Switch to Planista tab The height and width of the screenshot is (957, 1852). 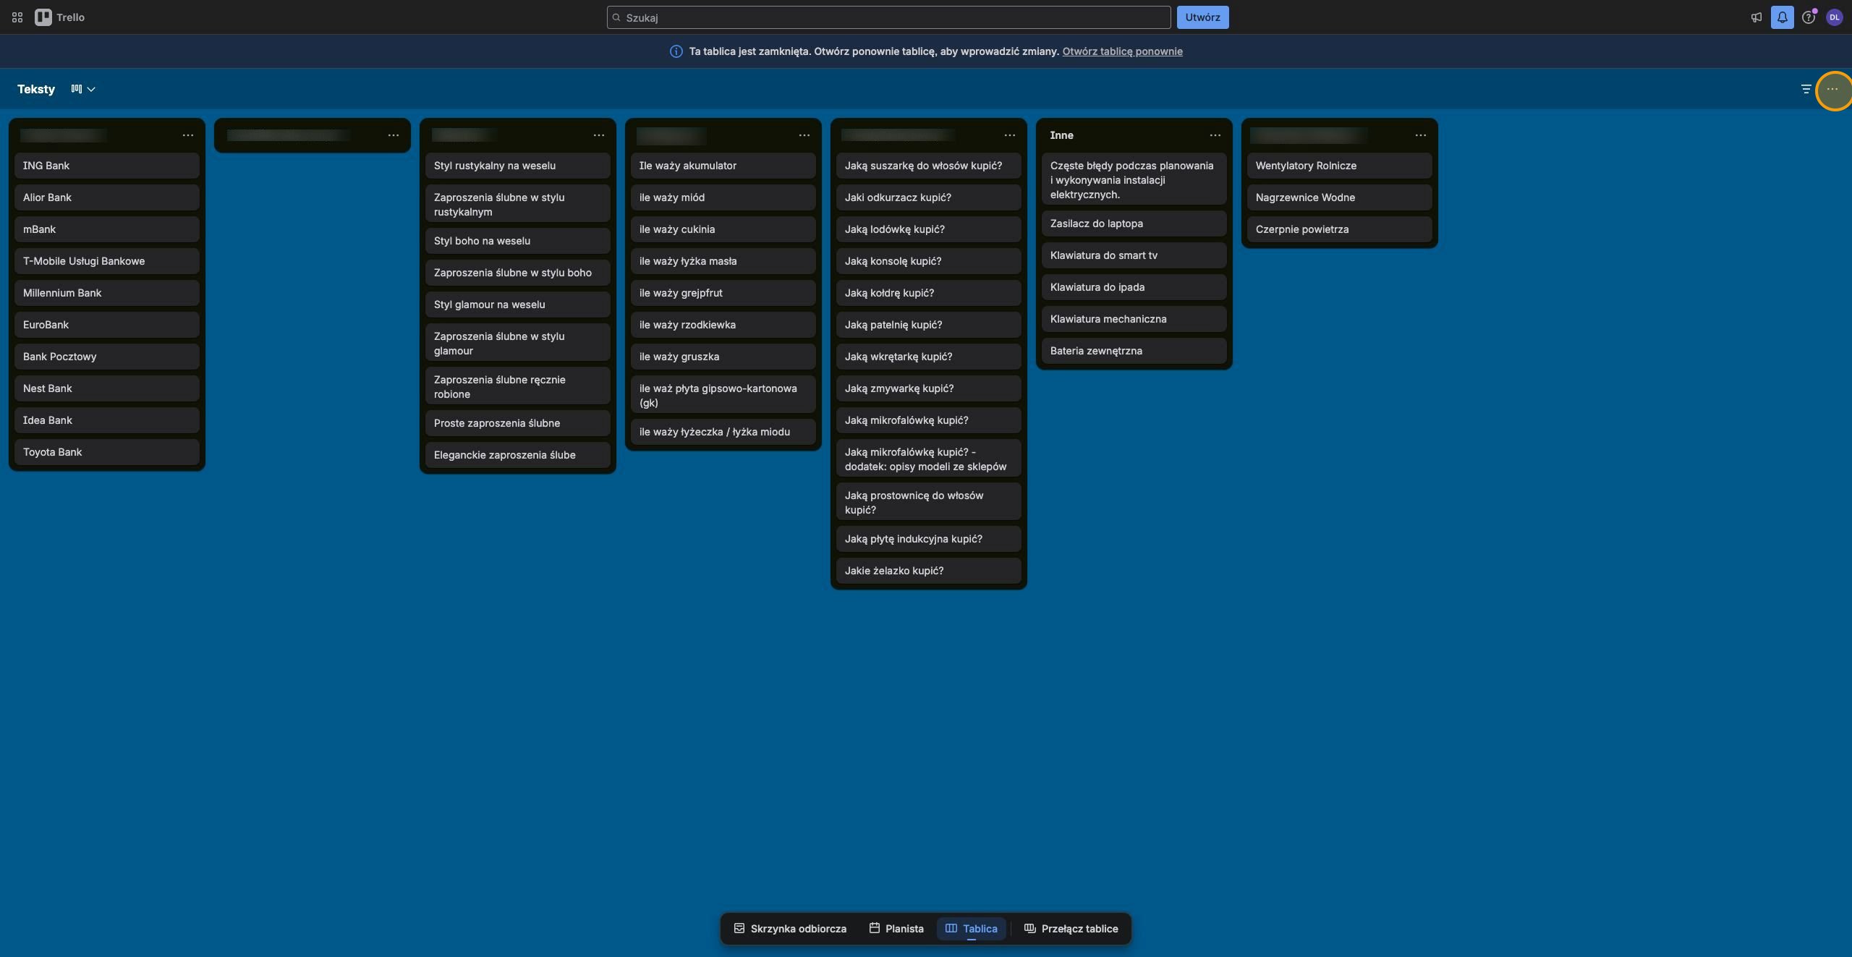point(896,928)
